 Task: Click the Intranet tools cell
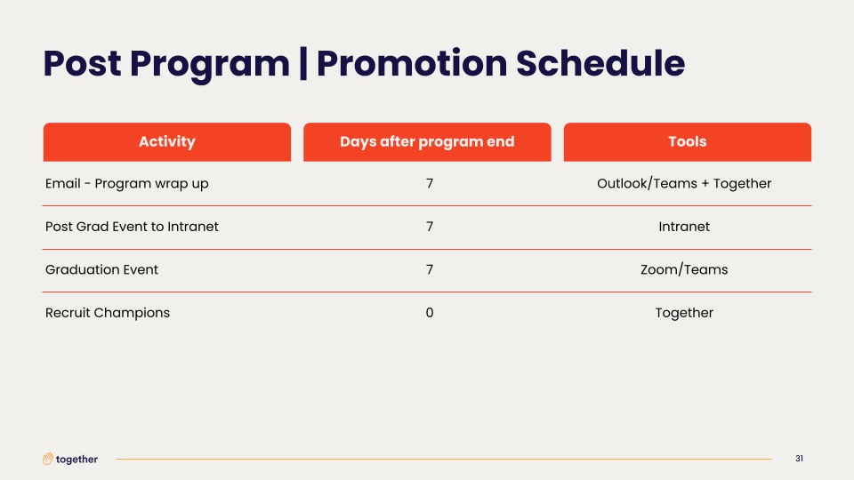point(684,227)
